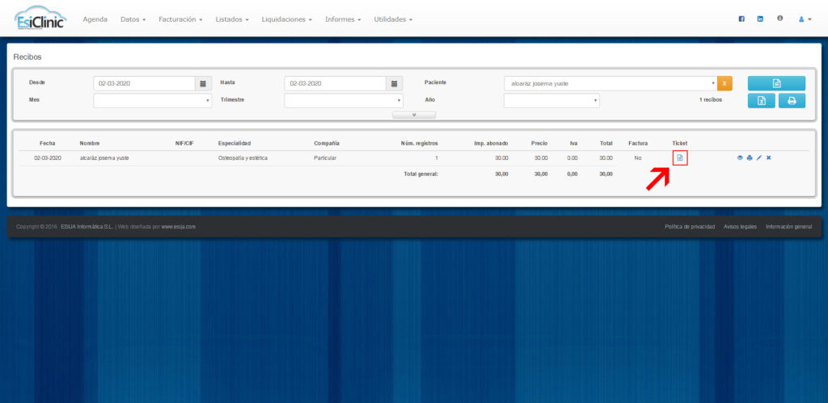Click the wide blue document button
The image size is (828, 403).
point(776,83)
